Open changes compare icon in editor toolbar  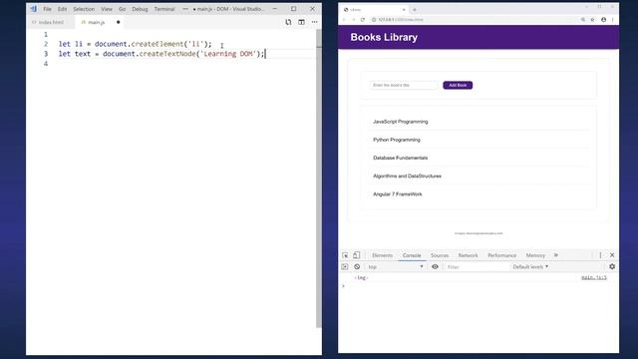[288, 22]
